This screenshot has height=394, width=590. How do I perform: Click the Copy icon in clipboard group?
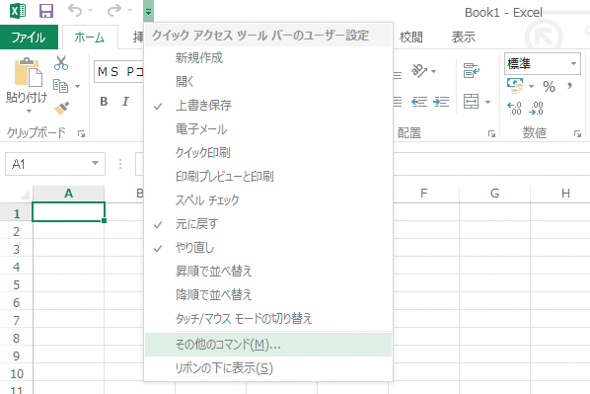(x=60, y=86)
